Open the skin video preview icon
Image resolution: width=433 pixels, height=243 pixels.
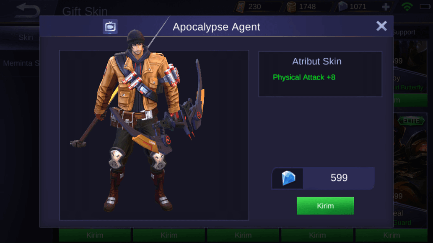point(110,26)
